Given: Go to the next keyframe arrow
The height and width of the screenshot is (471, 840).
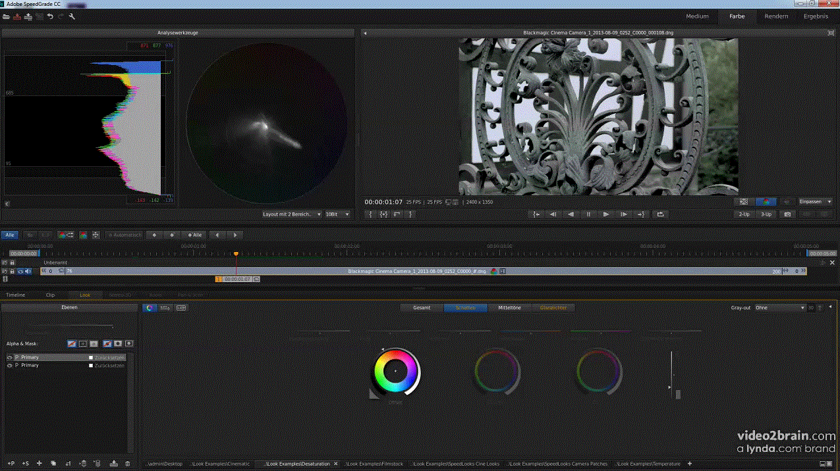Looking at the screenshot, I should click(235, 235).
